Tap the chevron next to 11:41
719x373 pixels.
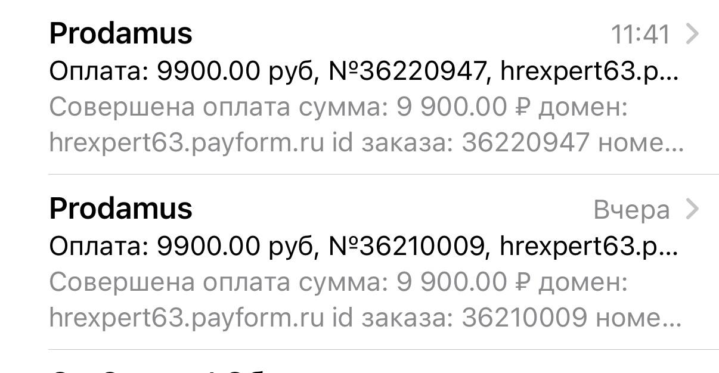(x=692, y=35)
